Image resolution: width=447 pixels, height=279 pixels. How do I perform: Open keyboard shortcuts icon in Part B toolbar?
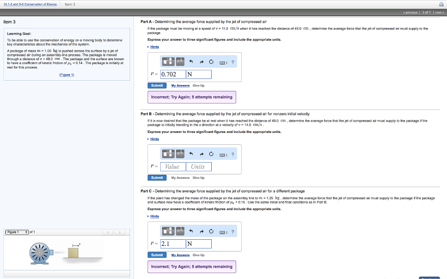223,154
